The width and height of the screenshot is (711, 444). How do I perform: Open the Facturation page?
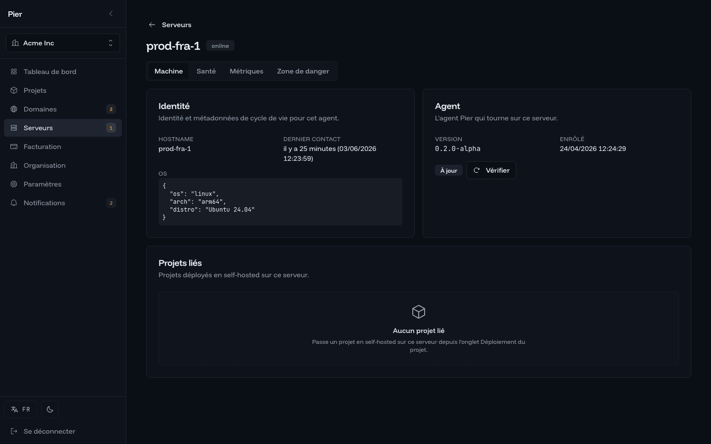(x=63, y=147)
